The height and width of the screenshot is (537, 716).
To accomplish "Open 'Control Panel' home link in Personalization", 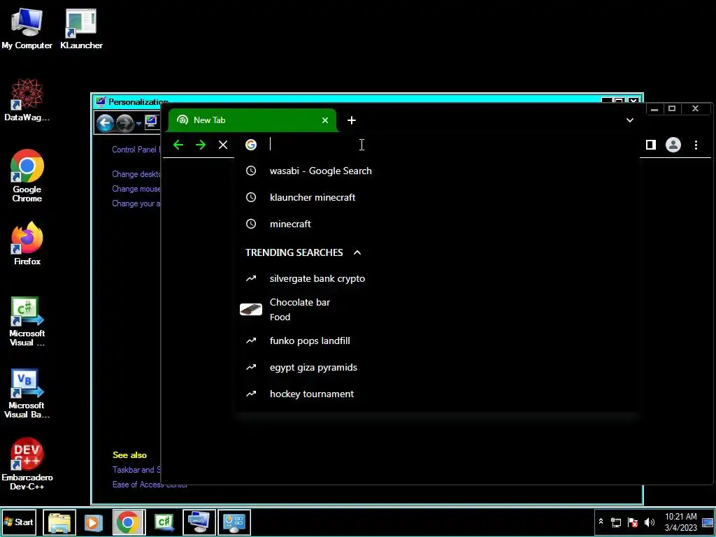I will coord(136,150).
